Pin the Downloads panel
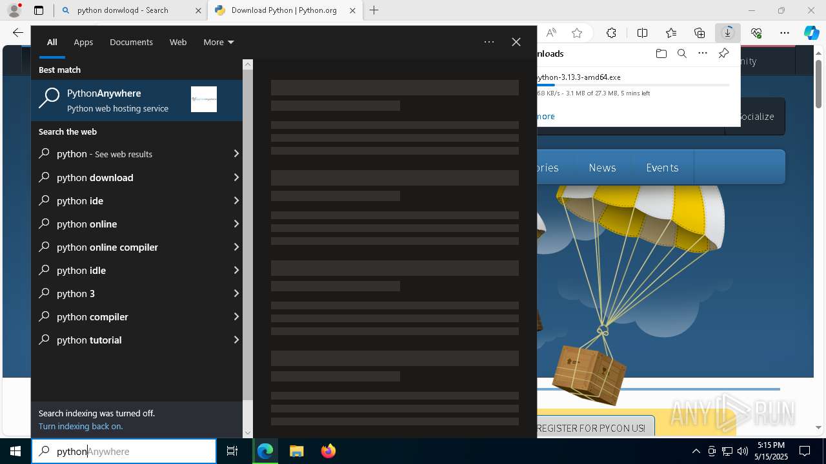 point(723,53)
